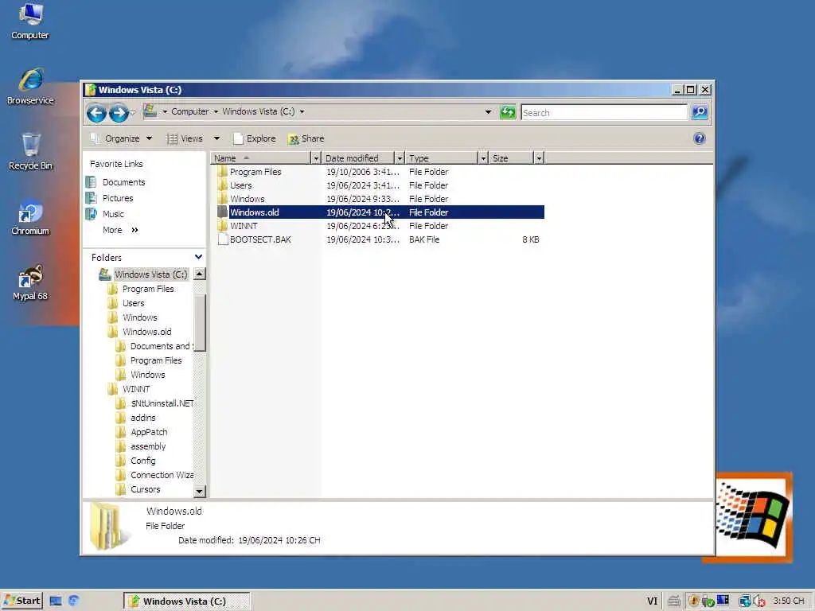Viewport: 815px width, 611px height.
Task: Select Cursors folder in tree
Action: pos(146,489)
